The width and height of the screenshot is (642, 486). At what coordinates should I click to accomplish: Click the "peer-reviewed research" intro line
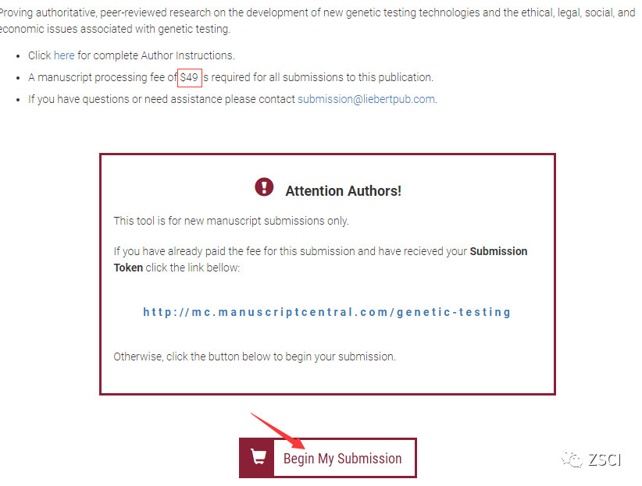click(x=316, y=13)
